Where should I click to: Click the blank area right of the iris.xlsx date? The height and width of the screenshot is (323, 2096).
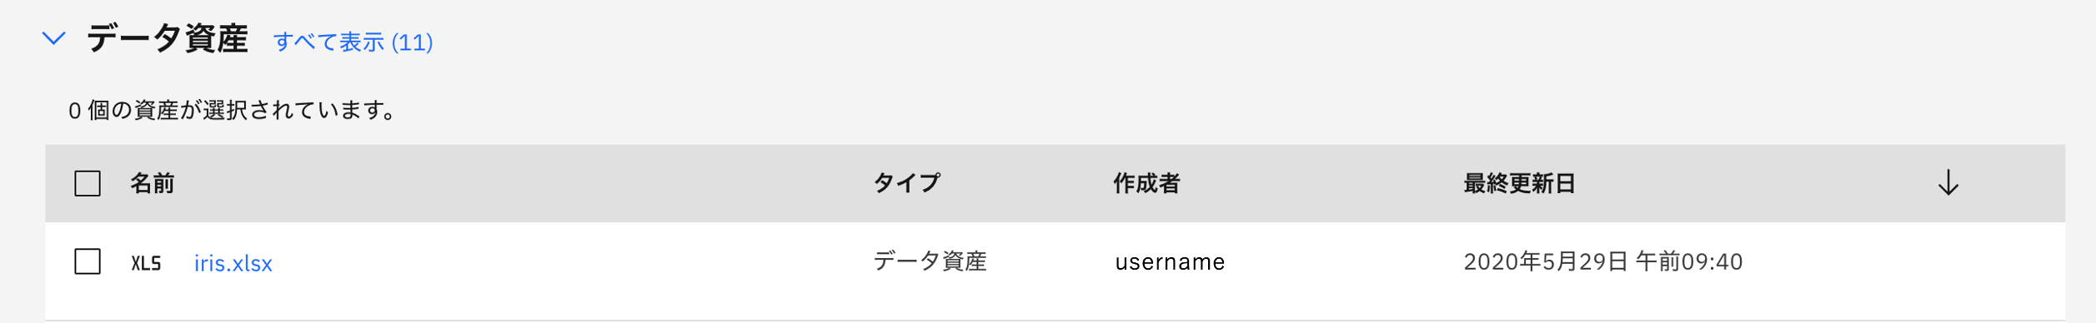(x=1905, y=262)
